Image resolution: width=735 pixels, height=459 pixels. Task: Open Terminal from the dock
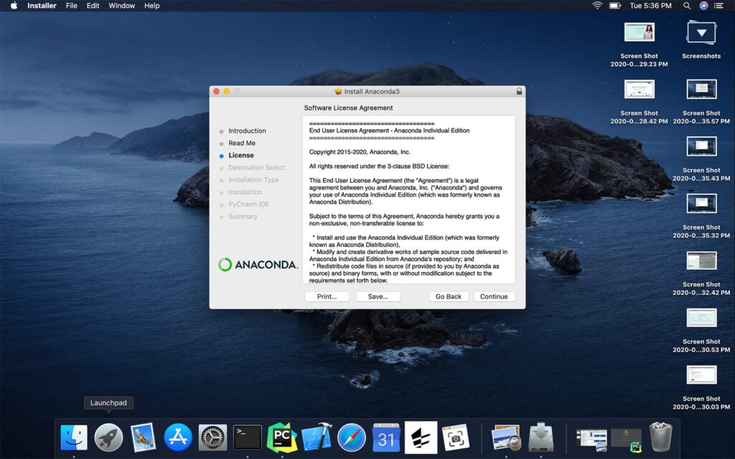[x=248, y=438]
